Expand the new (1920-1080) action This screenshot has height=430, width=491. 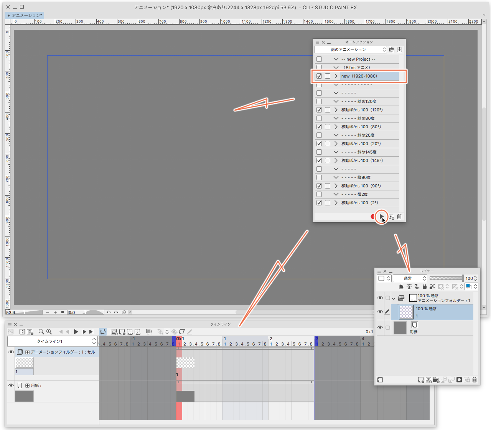(x=336, y=76)
